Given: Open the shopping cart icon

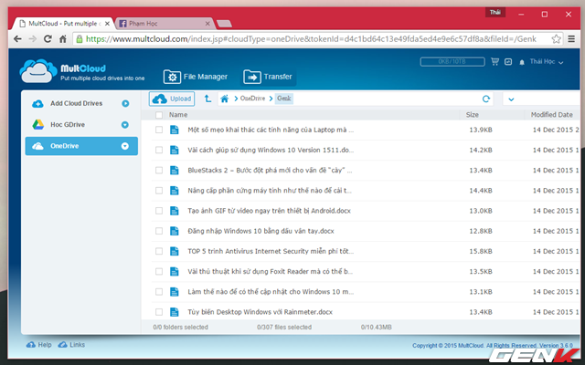Looking at the screenshot, I should click(495, 61).
